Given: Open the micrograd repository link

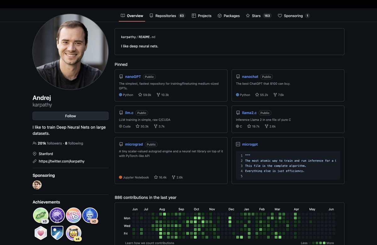Looking at the screenshot, I should coord(134,144).
